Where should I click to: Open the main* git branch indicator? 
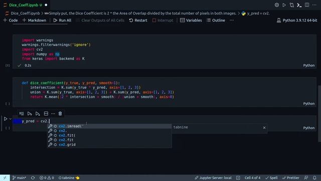[19, 177]
